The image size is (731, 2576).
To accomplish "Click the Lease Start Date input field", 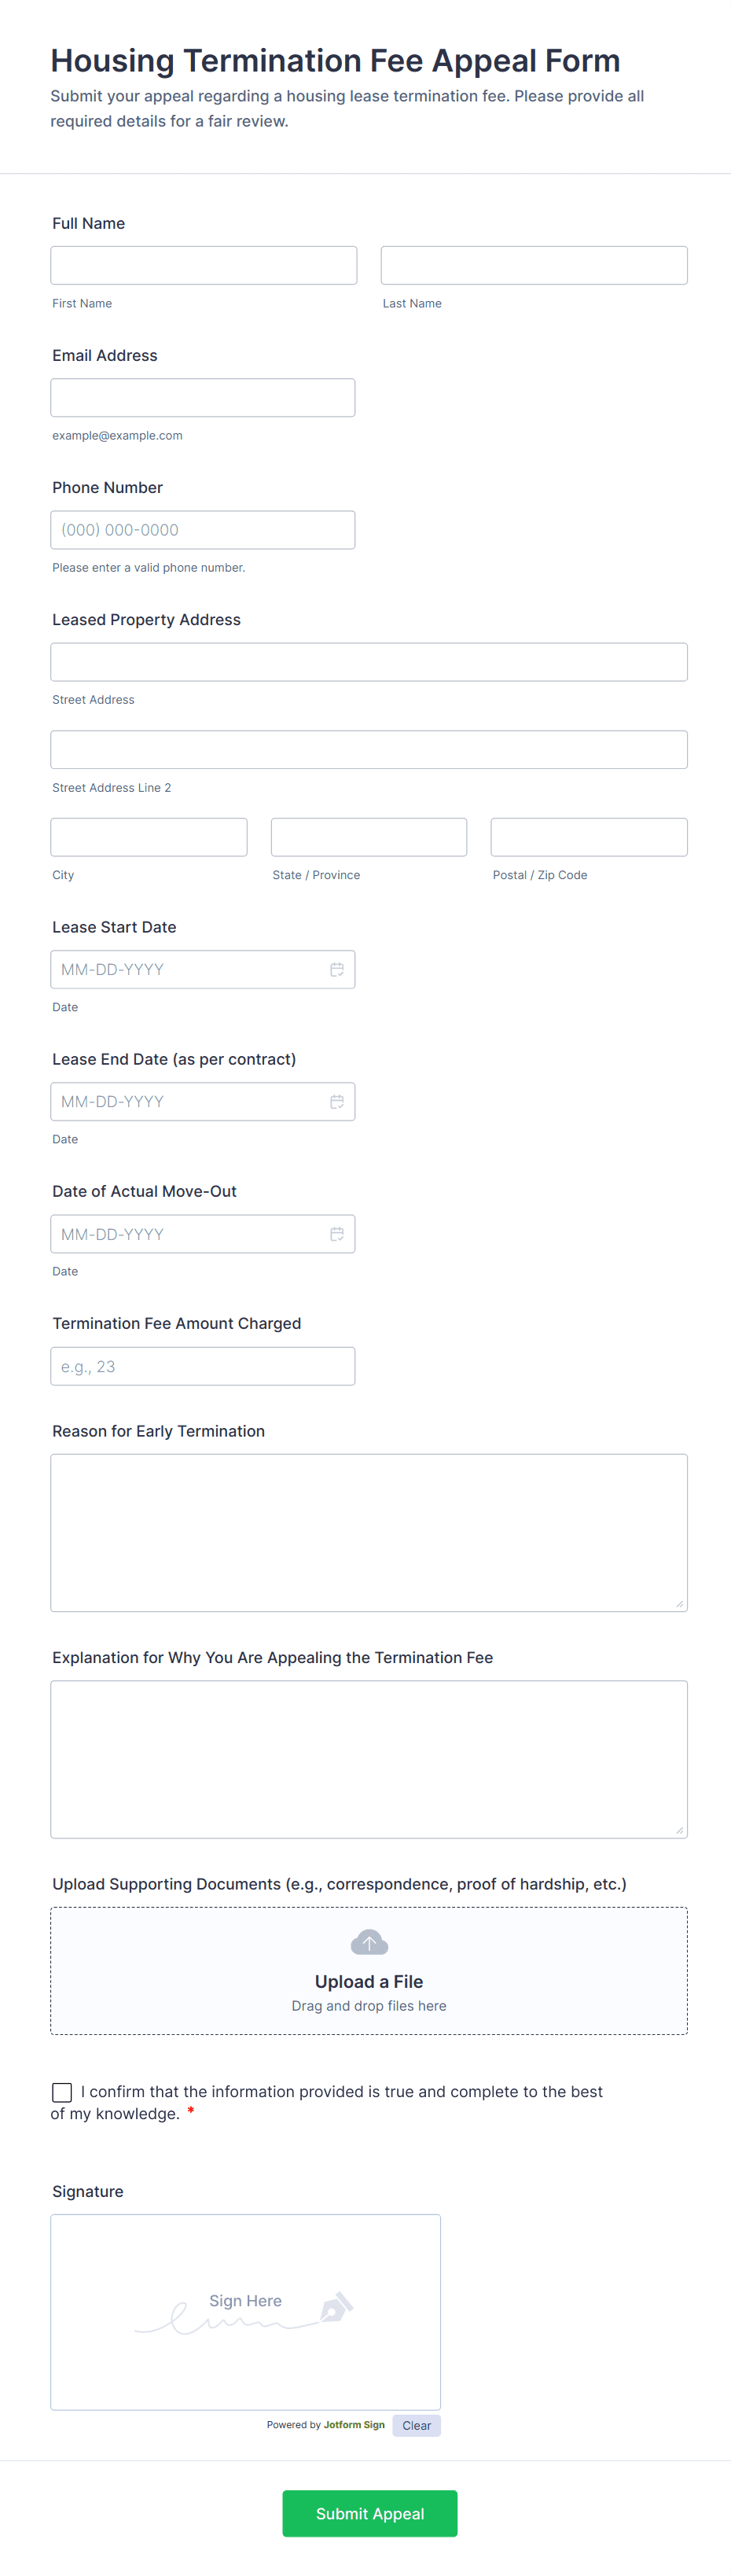I will coord(190,969).
